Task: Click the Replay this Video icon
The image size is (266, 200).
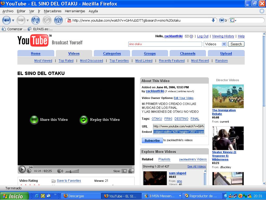Action: point(84,120)
